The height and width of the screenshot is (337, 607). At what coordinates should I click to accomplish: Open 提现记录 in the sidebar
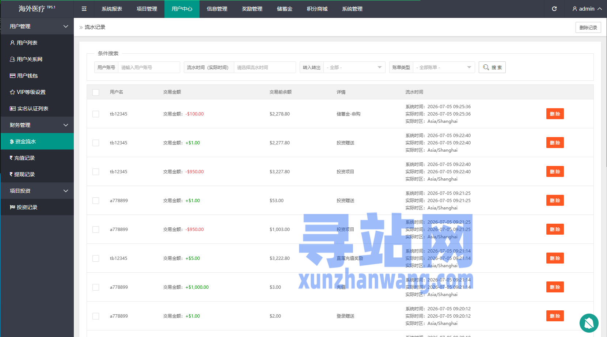pyautogui.click(x=37, y=174)
